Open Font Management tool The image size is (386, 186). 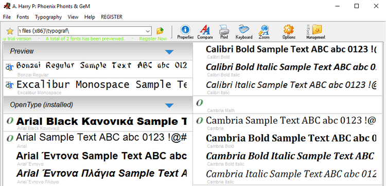(x=315, y=32)
